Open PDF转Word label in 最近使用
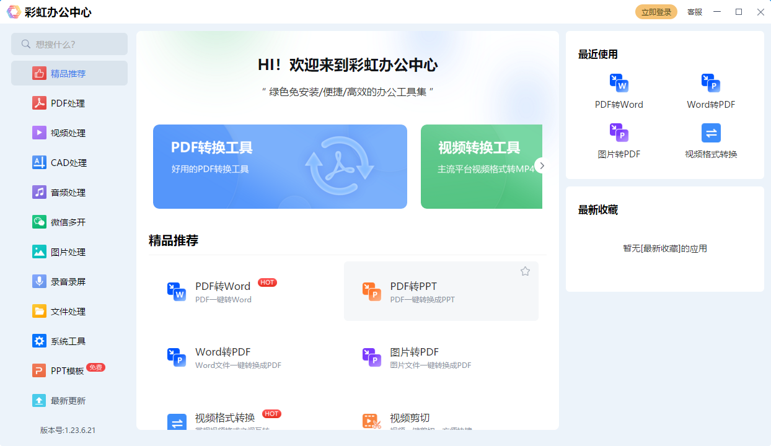Screen dimensions: 771x446 (x=619, y=105)
